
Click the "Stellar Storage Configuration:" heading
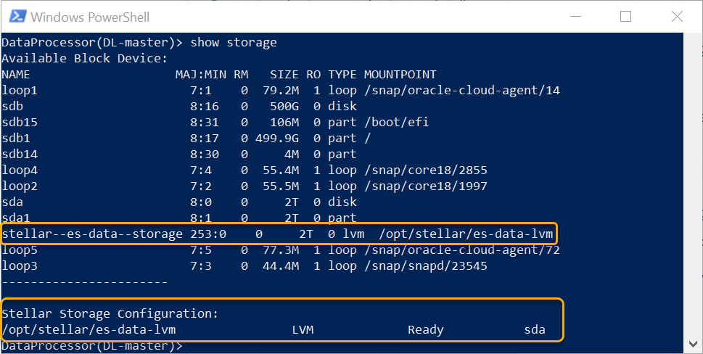point(110,314)
